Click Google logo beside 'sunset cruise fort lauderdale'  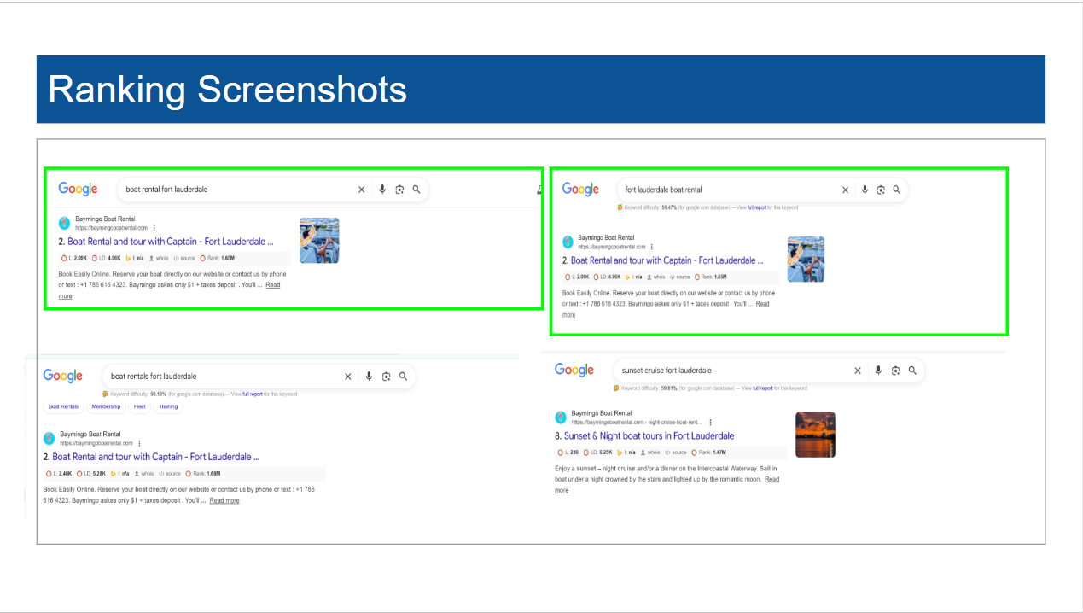[x=574, y=370]
